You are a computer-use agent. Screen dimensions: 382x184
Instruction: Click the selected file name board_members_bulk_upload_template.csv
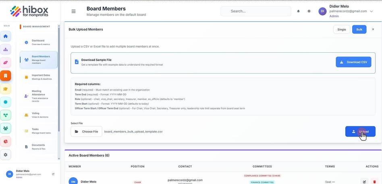[133, 132]
